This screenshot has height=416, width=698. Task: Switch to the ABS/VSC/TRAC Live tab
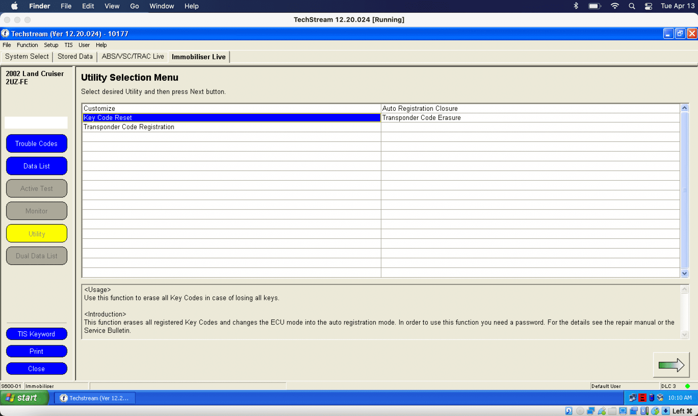[133, 56]
